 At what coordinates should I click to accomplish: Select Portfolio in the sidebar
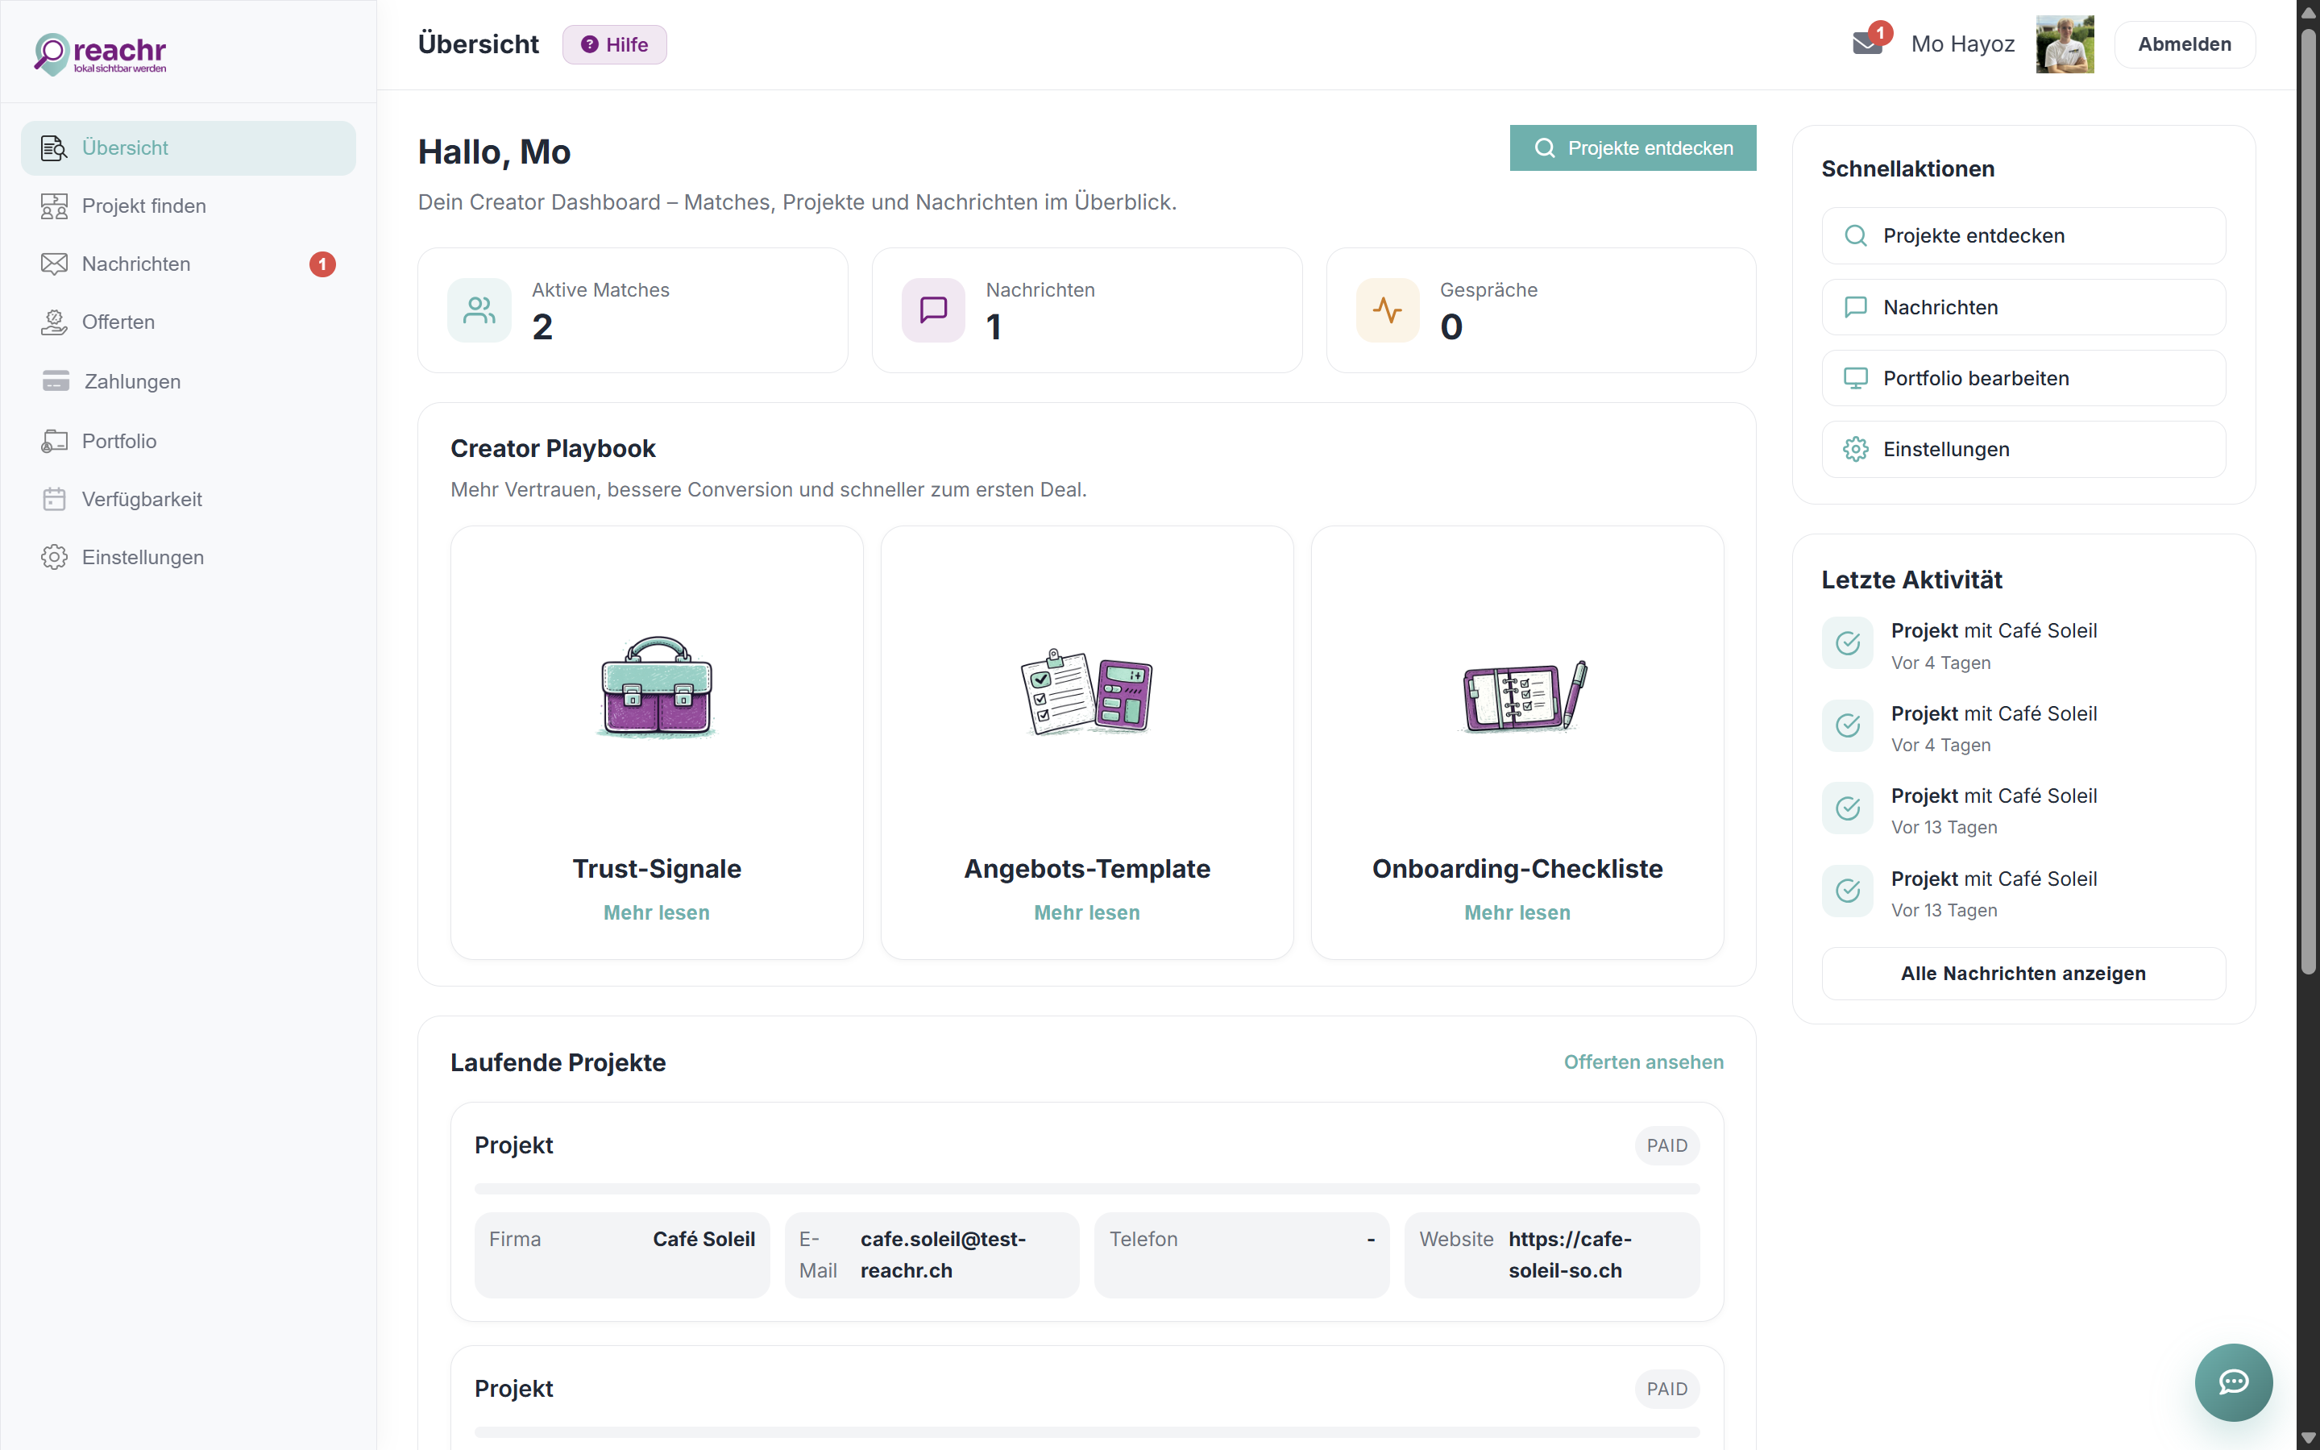coord(188,441)
